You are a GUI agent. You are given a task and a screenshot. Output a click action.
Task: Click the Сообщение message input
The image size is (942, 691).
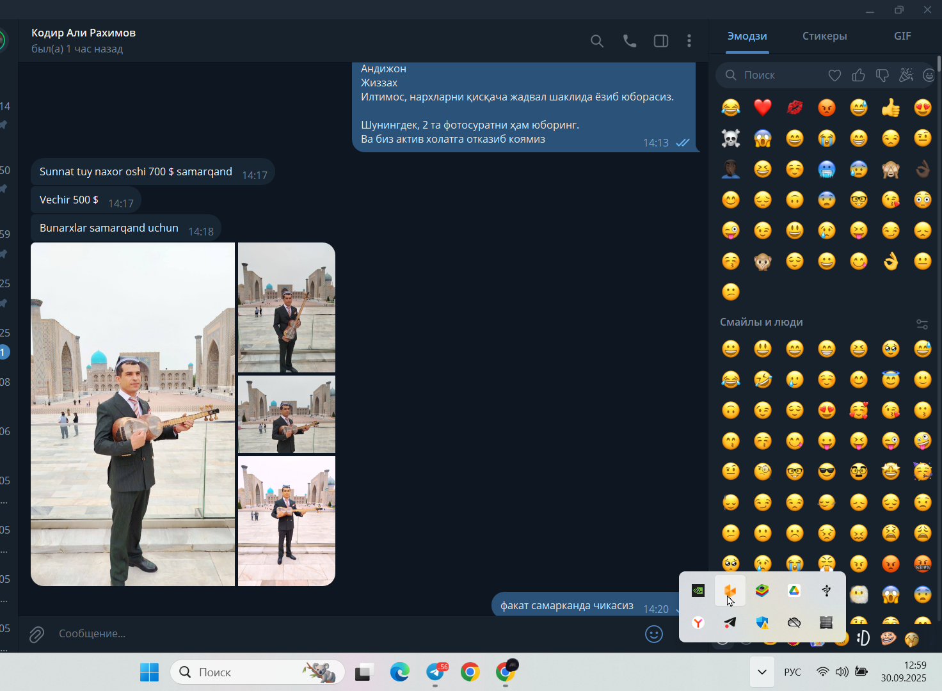[x=346, y=633]
